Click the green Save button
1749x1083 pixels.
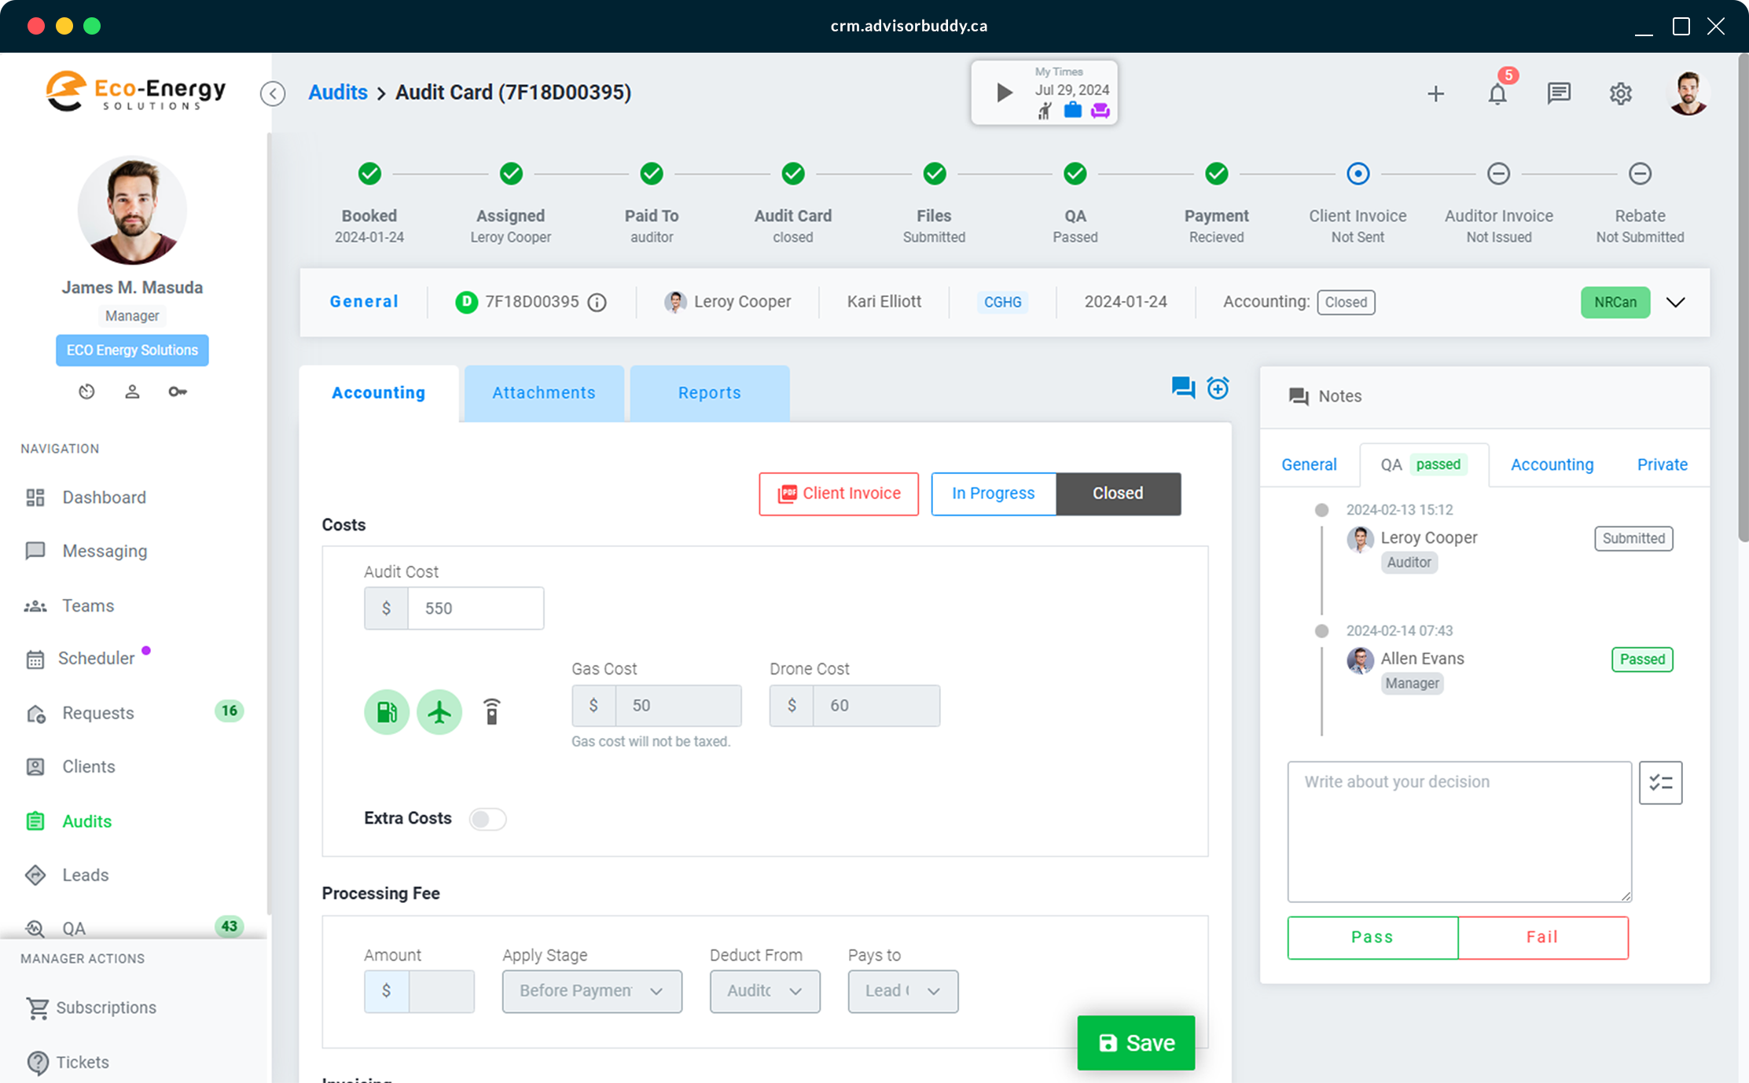(x=1136, y=1043)
